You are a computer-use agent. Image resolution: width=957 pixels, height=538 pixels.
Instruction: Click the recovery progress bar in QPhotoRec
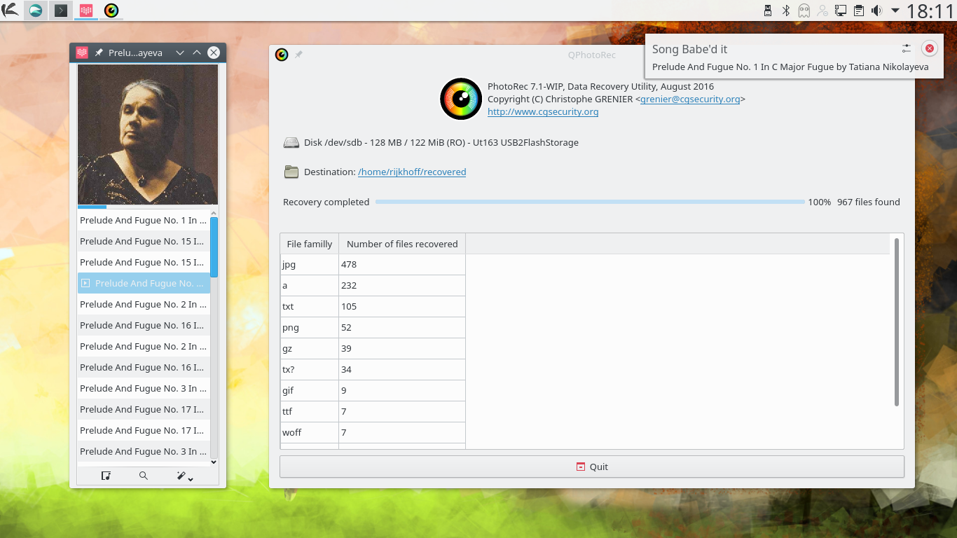click(590, 202)
